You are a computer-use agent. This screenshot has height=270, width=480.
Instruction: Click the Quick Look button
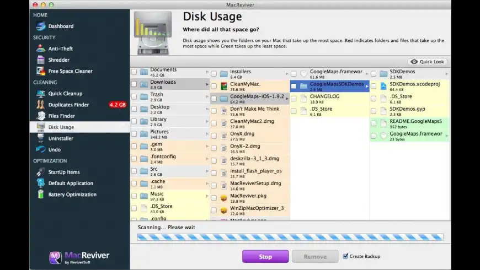[x=428, y=62]
